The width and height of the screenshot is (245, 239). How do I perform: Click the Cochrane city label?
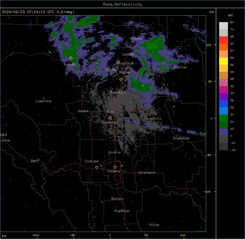92,161
